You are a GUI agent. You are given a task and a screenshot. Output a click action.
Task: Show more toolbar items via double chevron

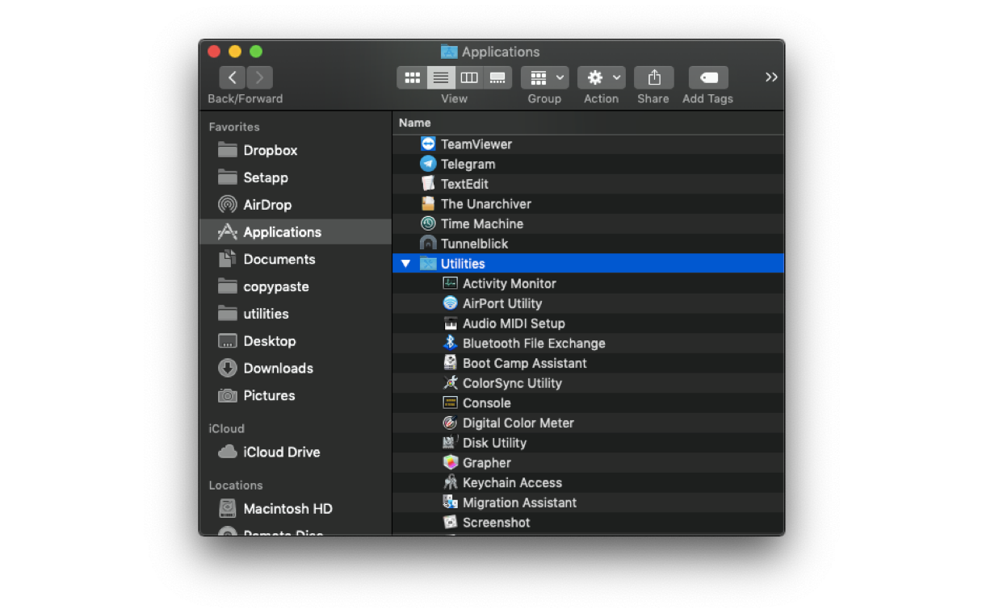pyautogui.click(x=771, y=77)
